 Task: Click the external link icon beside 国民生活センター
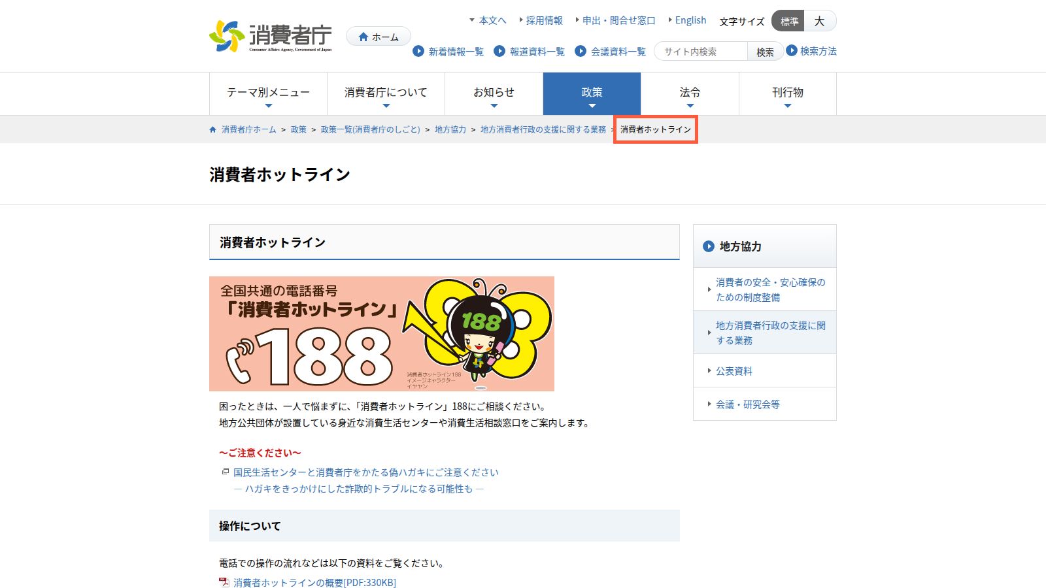[x=226, y=472]
